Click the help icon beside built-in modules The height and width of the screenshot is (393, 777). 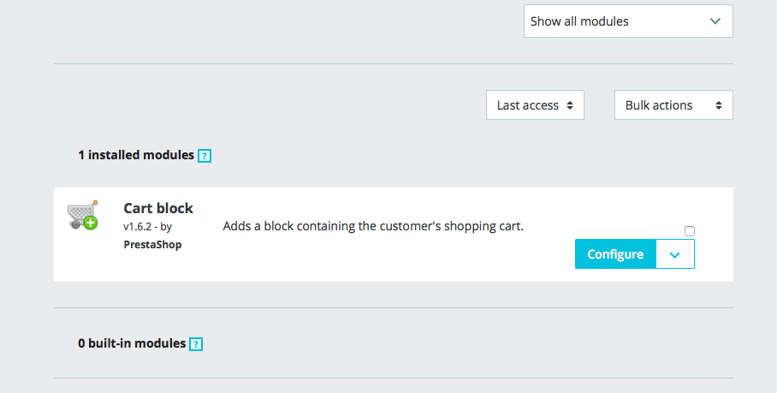click(196, 344)
